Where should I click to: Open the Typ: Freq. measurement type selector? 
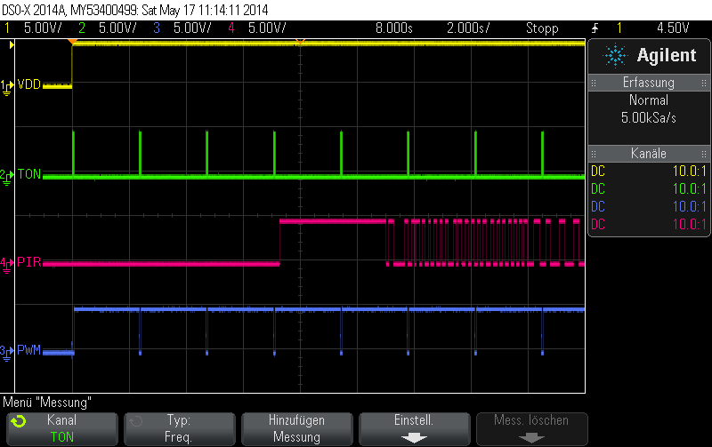click(x=179, y=427)
